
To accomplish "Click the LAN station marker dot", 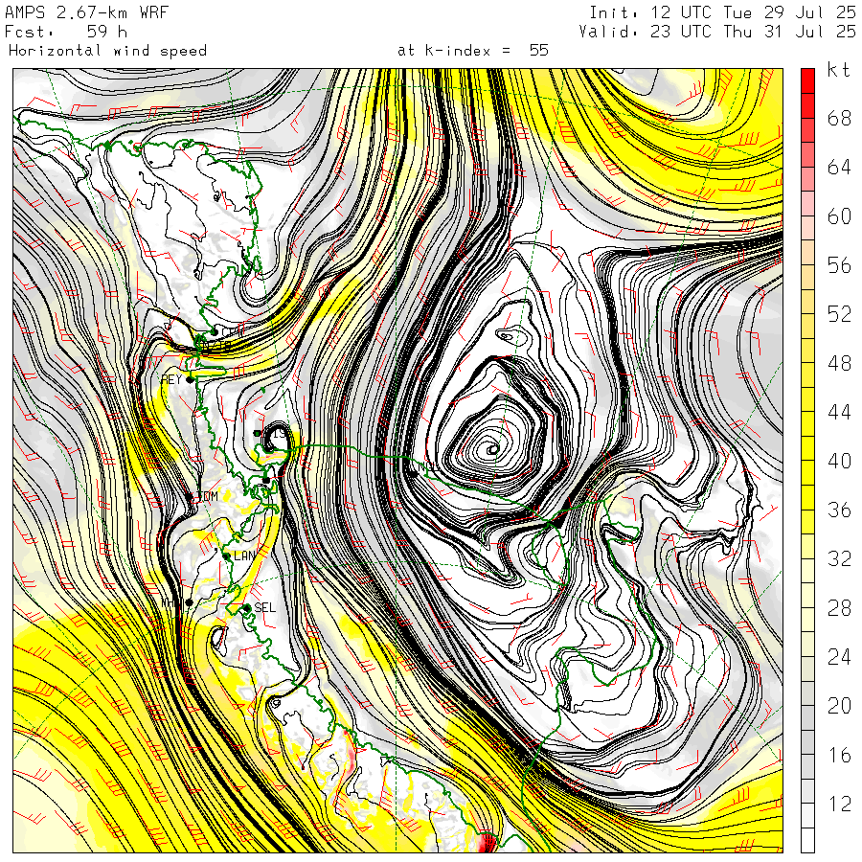I will pos(226,556).
